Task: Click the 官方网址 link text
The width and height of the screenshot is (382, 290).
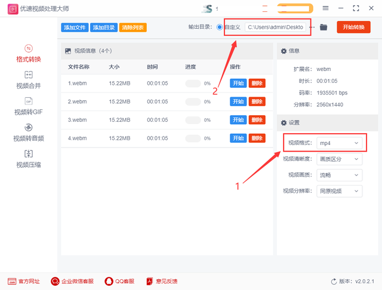Action: coord(29,281)
